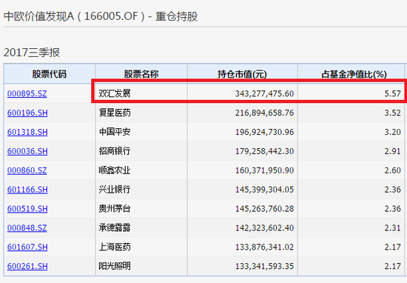
Task: Click the 持仓市值(元) column header
Action: [x=242, y=74]
